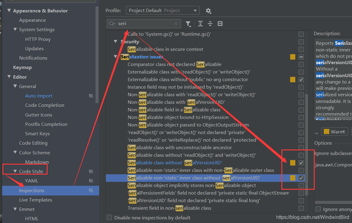The image size is (352, 223).
Task: Collapse the System Settings tree node
Action: (15, 29)
